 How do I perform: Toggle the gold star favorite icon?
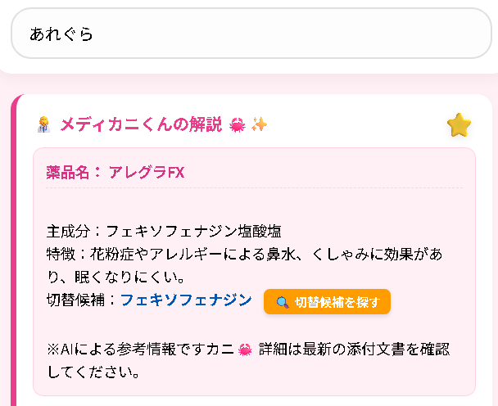[460, 125]
